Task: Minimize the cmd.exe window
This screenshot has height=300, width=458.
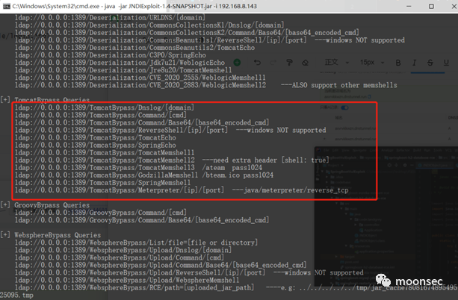Action: [409, 6]
